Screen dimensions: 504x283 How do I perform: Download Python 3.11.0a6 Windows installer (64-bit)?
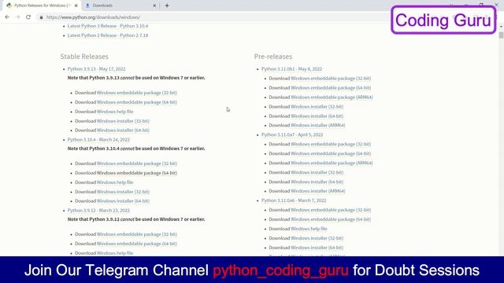pos(317,248)
